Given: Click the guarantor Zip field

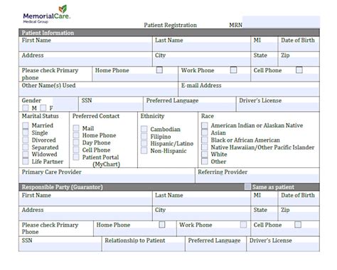Looking at the screenshot, I should click(299, 216).
